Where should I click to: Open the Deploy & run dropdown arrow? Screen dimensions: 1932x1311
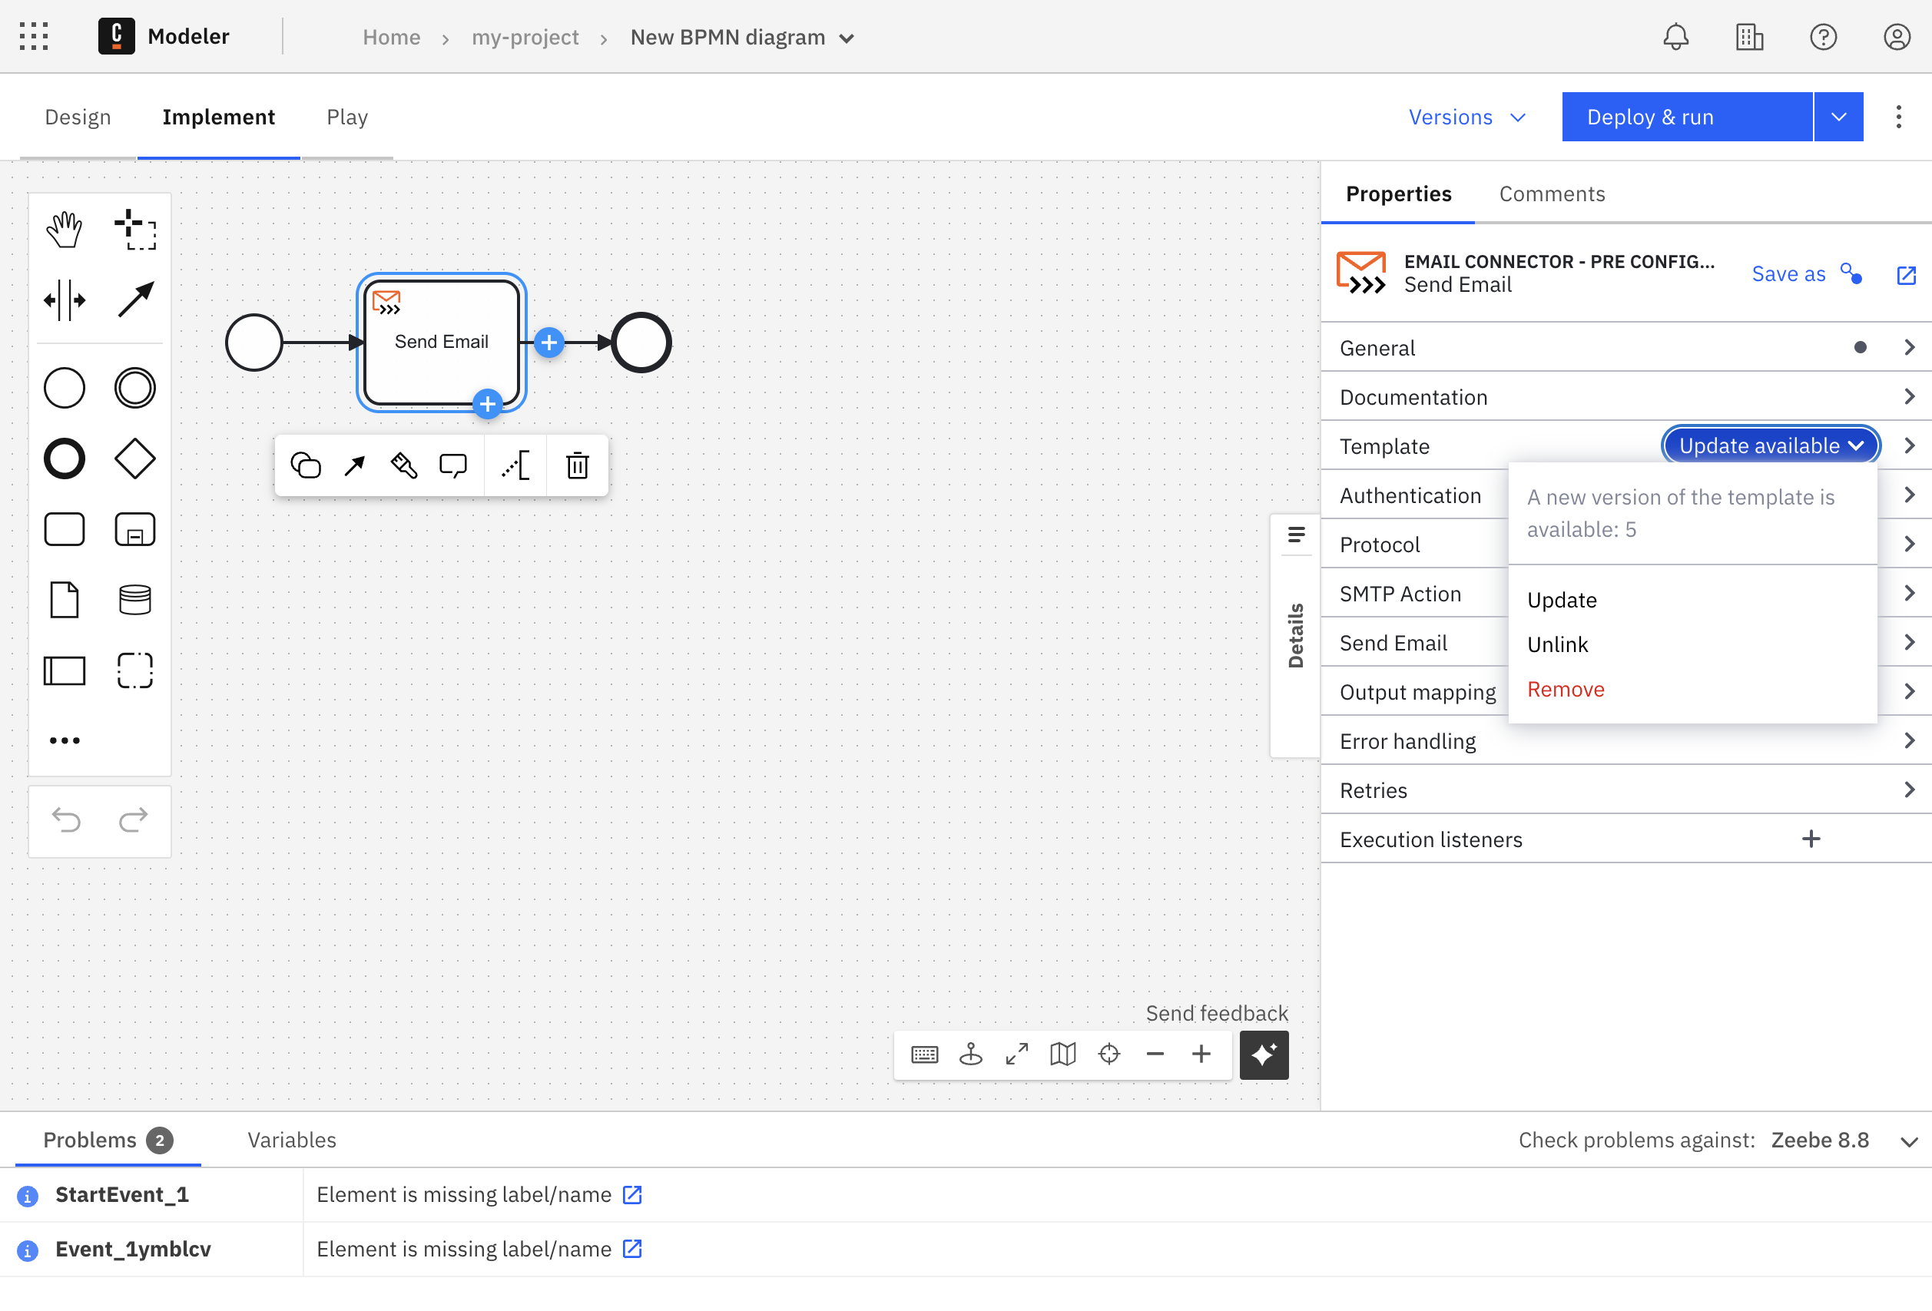point(1838,118)
